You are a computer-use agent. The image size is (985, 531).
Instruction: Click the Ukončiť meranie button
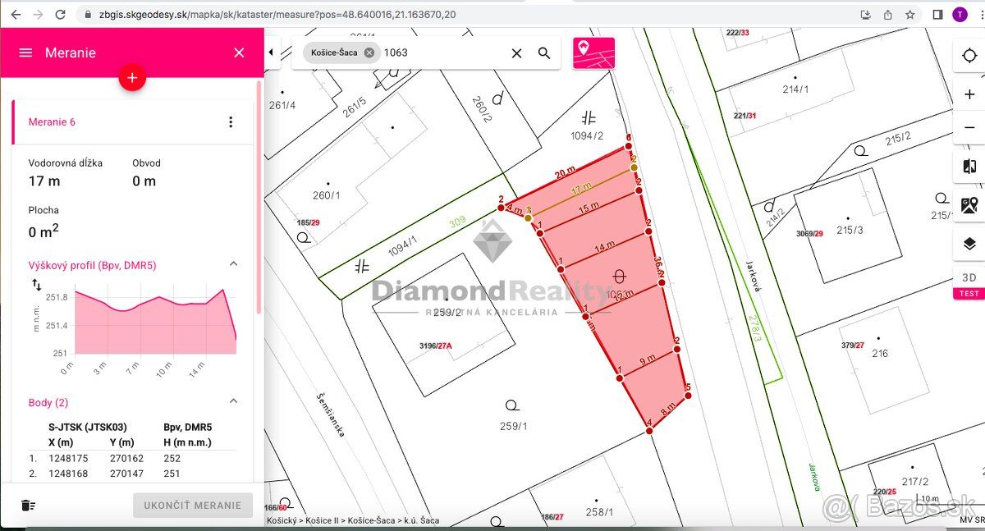point(193,506)
